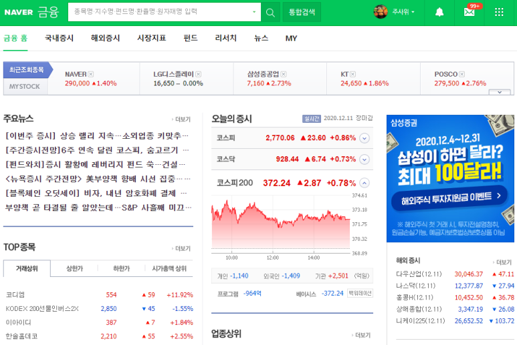Remove LG디스플레이 from recent stocks

(199, 74)
